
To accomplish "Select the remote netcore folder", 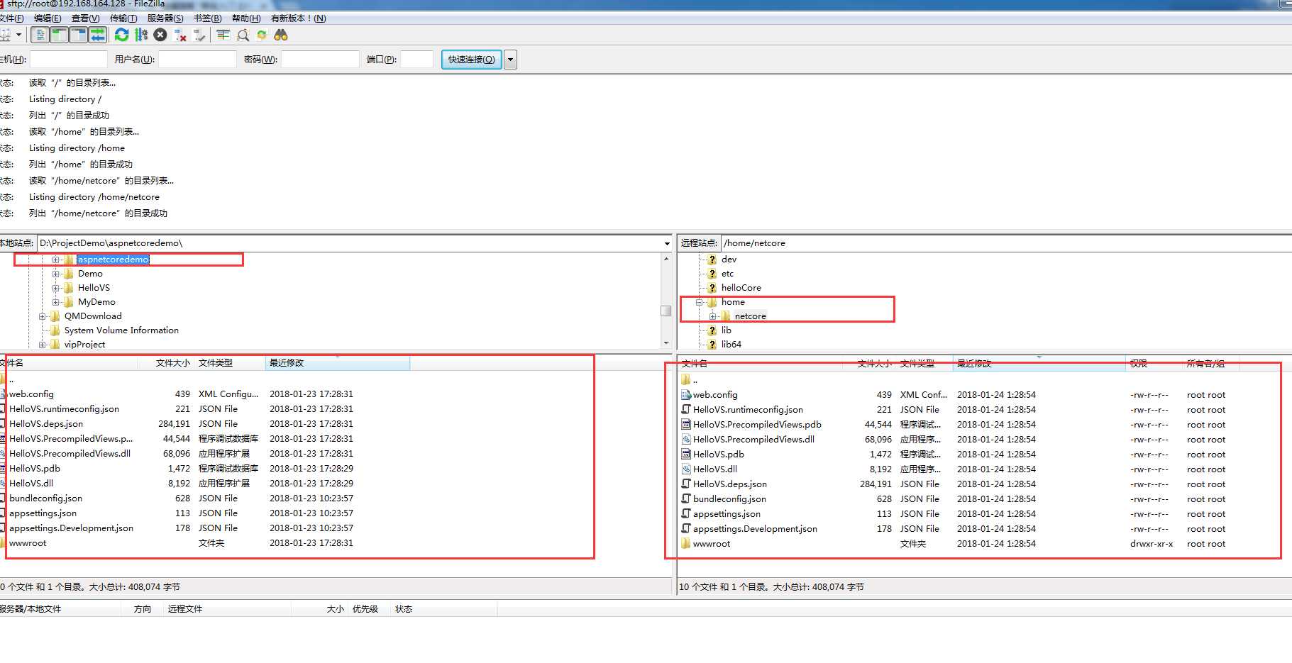I will point(750,316).
